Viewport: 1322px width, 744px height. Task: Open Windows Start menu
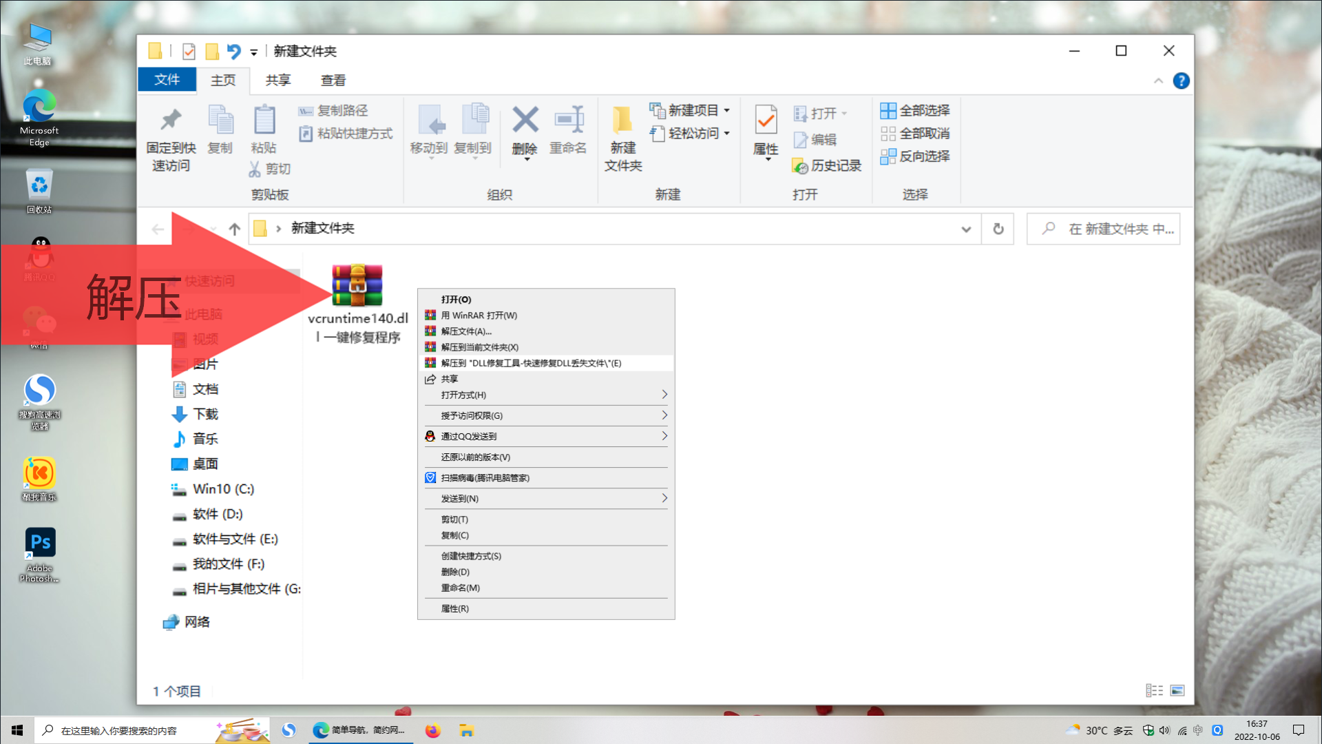click(17, 730)
